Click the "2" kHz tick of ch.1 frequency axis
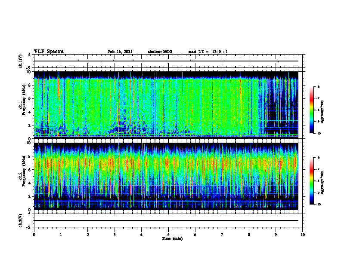 click(x=30, y=125)
